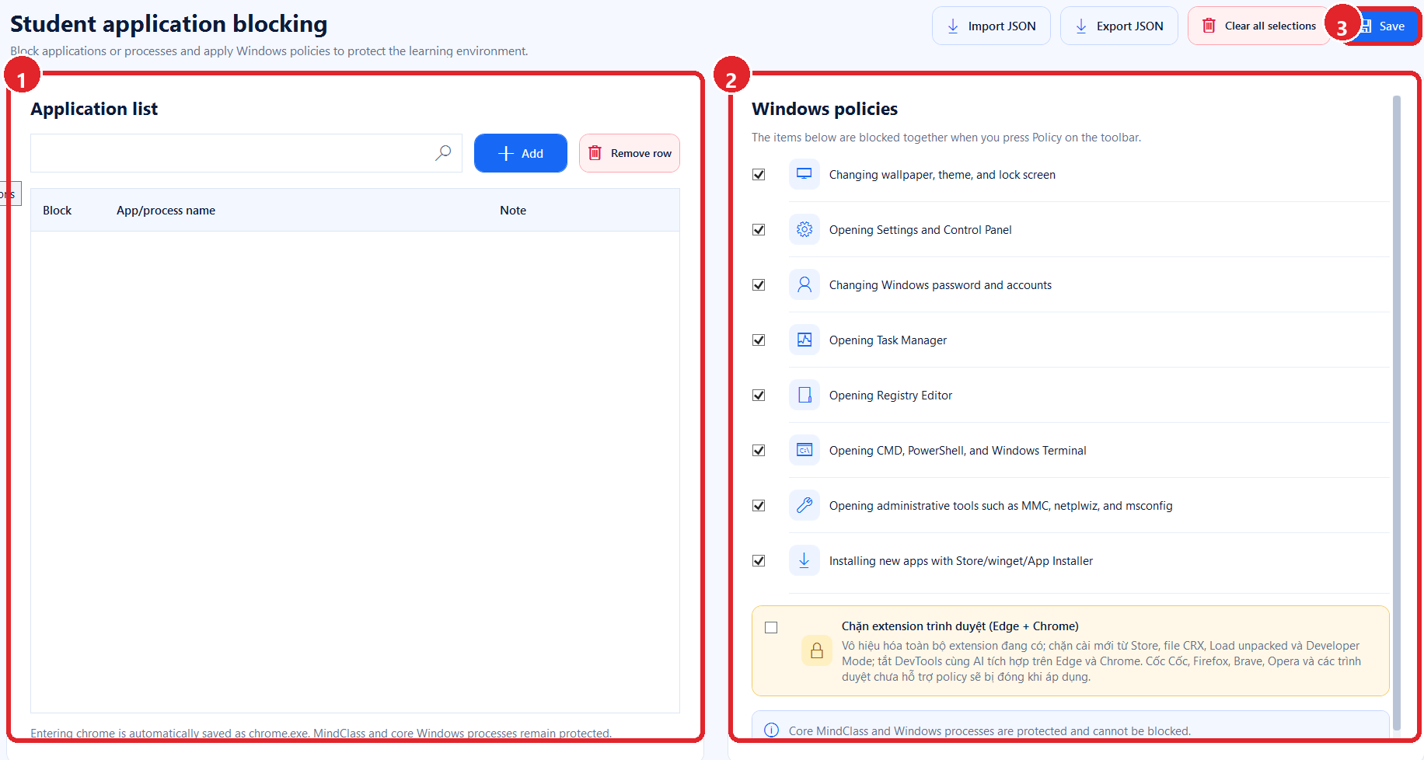Screen dimensions: 1424x760
Task: Click the padlock icon in extension blocking card
Action: tap(817, 650)
